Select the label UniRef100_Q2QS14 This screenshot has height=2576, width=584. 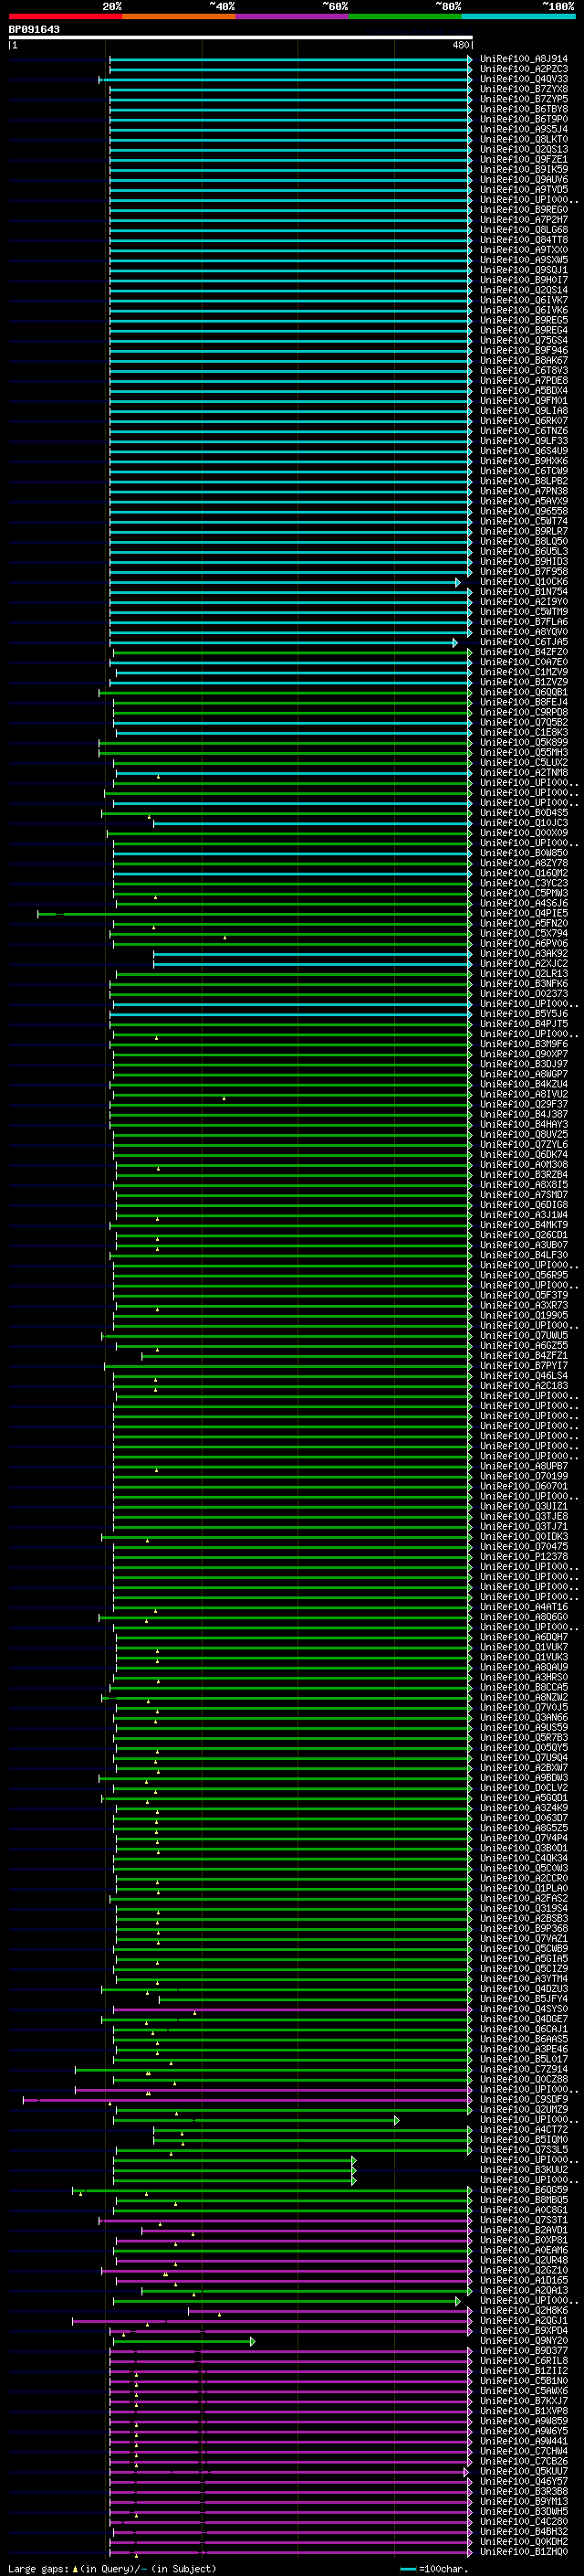(x=523, y=290)
